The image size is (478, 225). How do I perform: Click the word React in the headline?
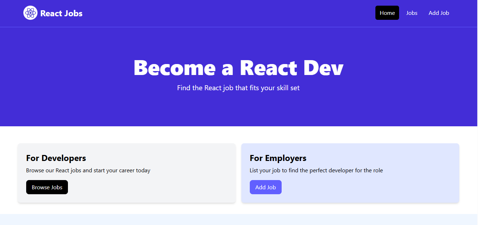point(268,68)
